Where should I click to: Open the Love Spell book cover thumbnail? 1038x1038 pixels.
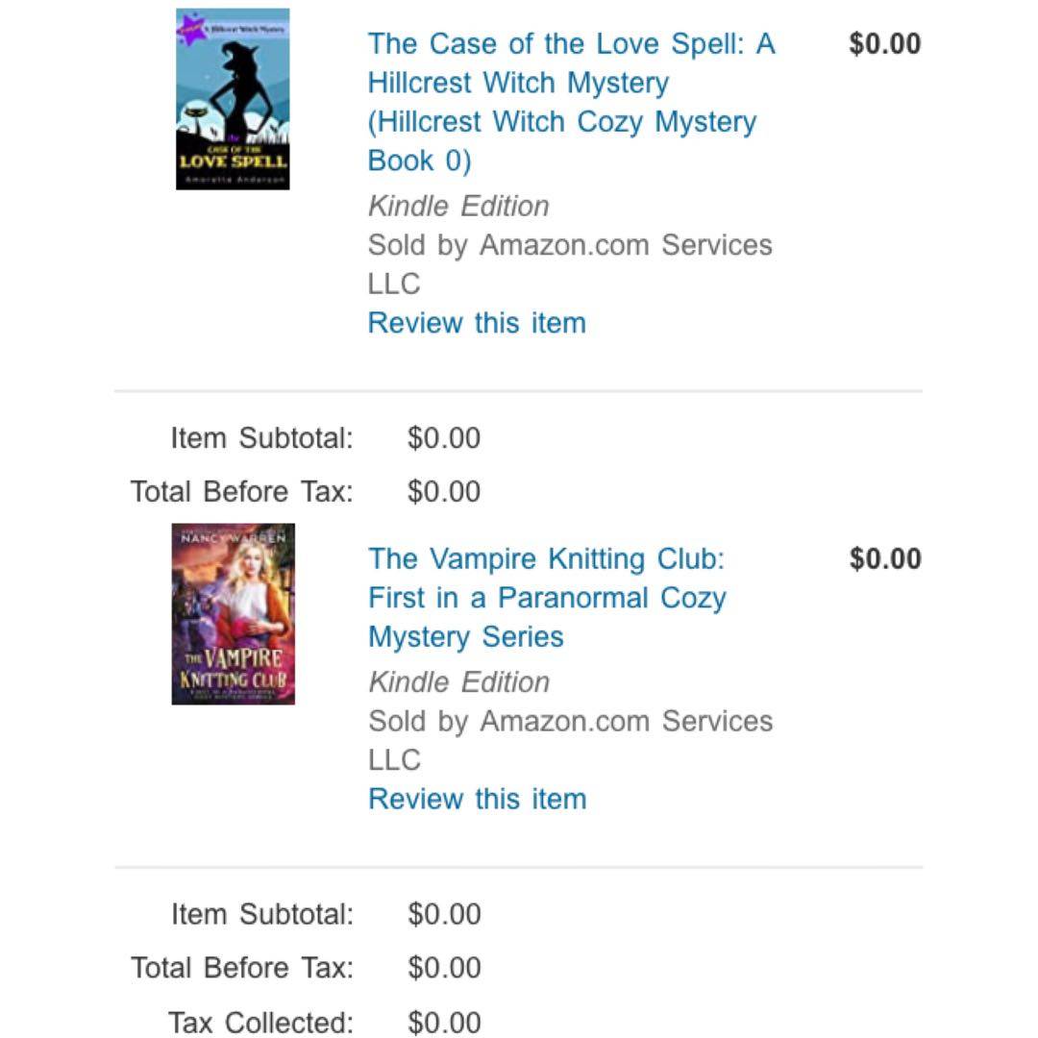coord(233,99)
